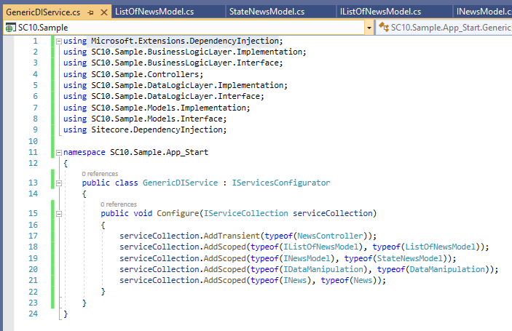The width and height of the screenshot is (512, 331).
Task: Click the Configure method name
Action: pyautogui.click(x=178, y=213)
